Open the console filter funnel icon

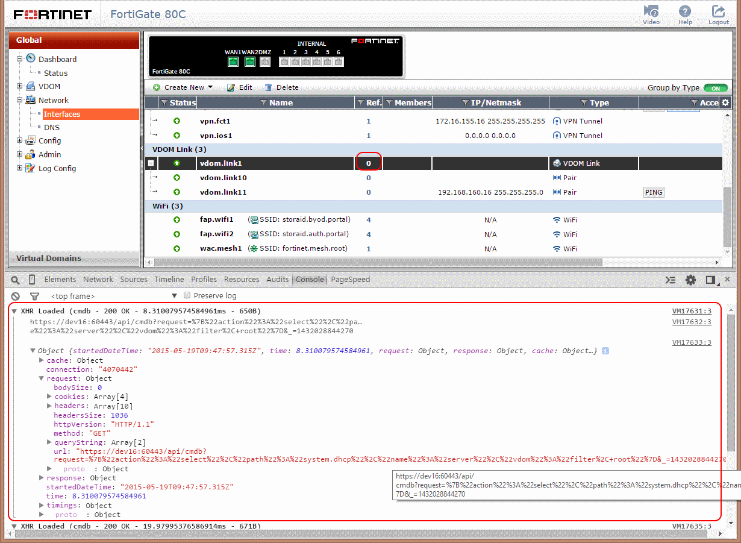(34, 296)
